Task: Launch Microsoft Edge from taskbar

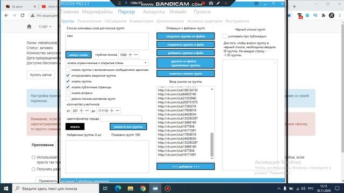Action: (x=118, y=188)
